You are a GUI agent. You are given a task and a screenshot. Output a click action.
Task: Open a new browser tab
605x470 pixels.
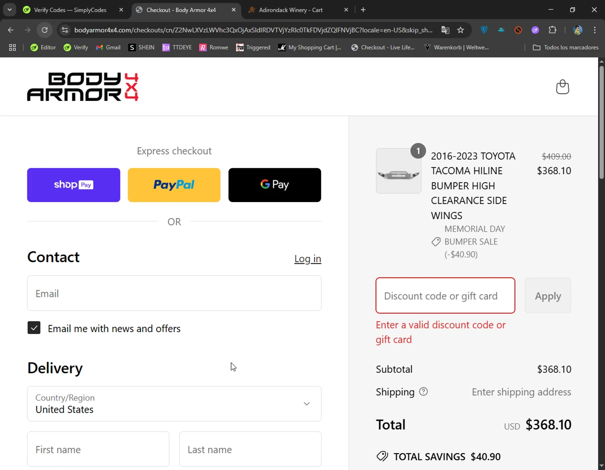[x=363, y=10]
